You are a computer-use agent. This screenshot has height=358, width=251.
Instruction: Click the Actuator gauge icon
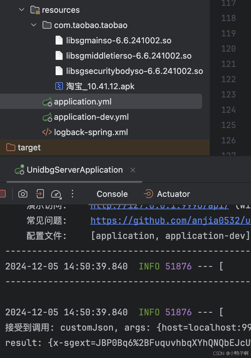click(x=148, y=194)
